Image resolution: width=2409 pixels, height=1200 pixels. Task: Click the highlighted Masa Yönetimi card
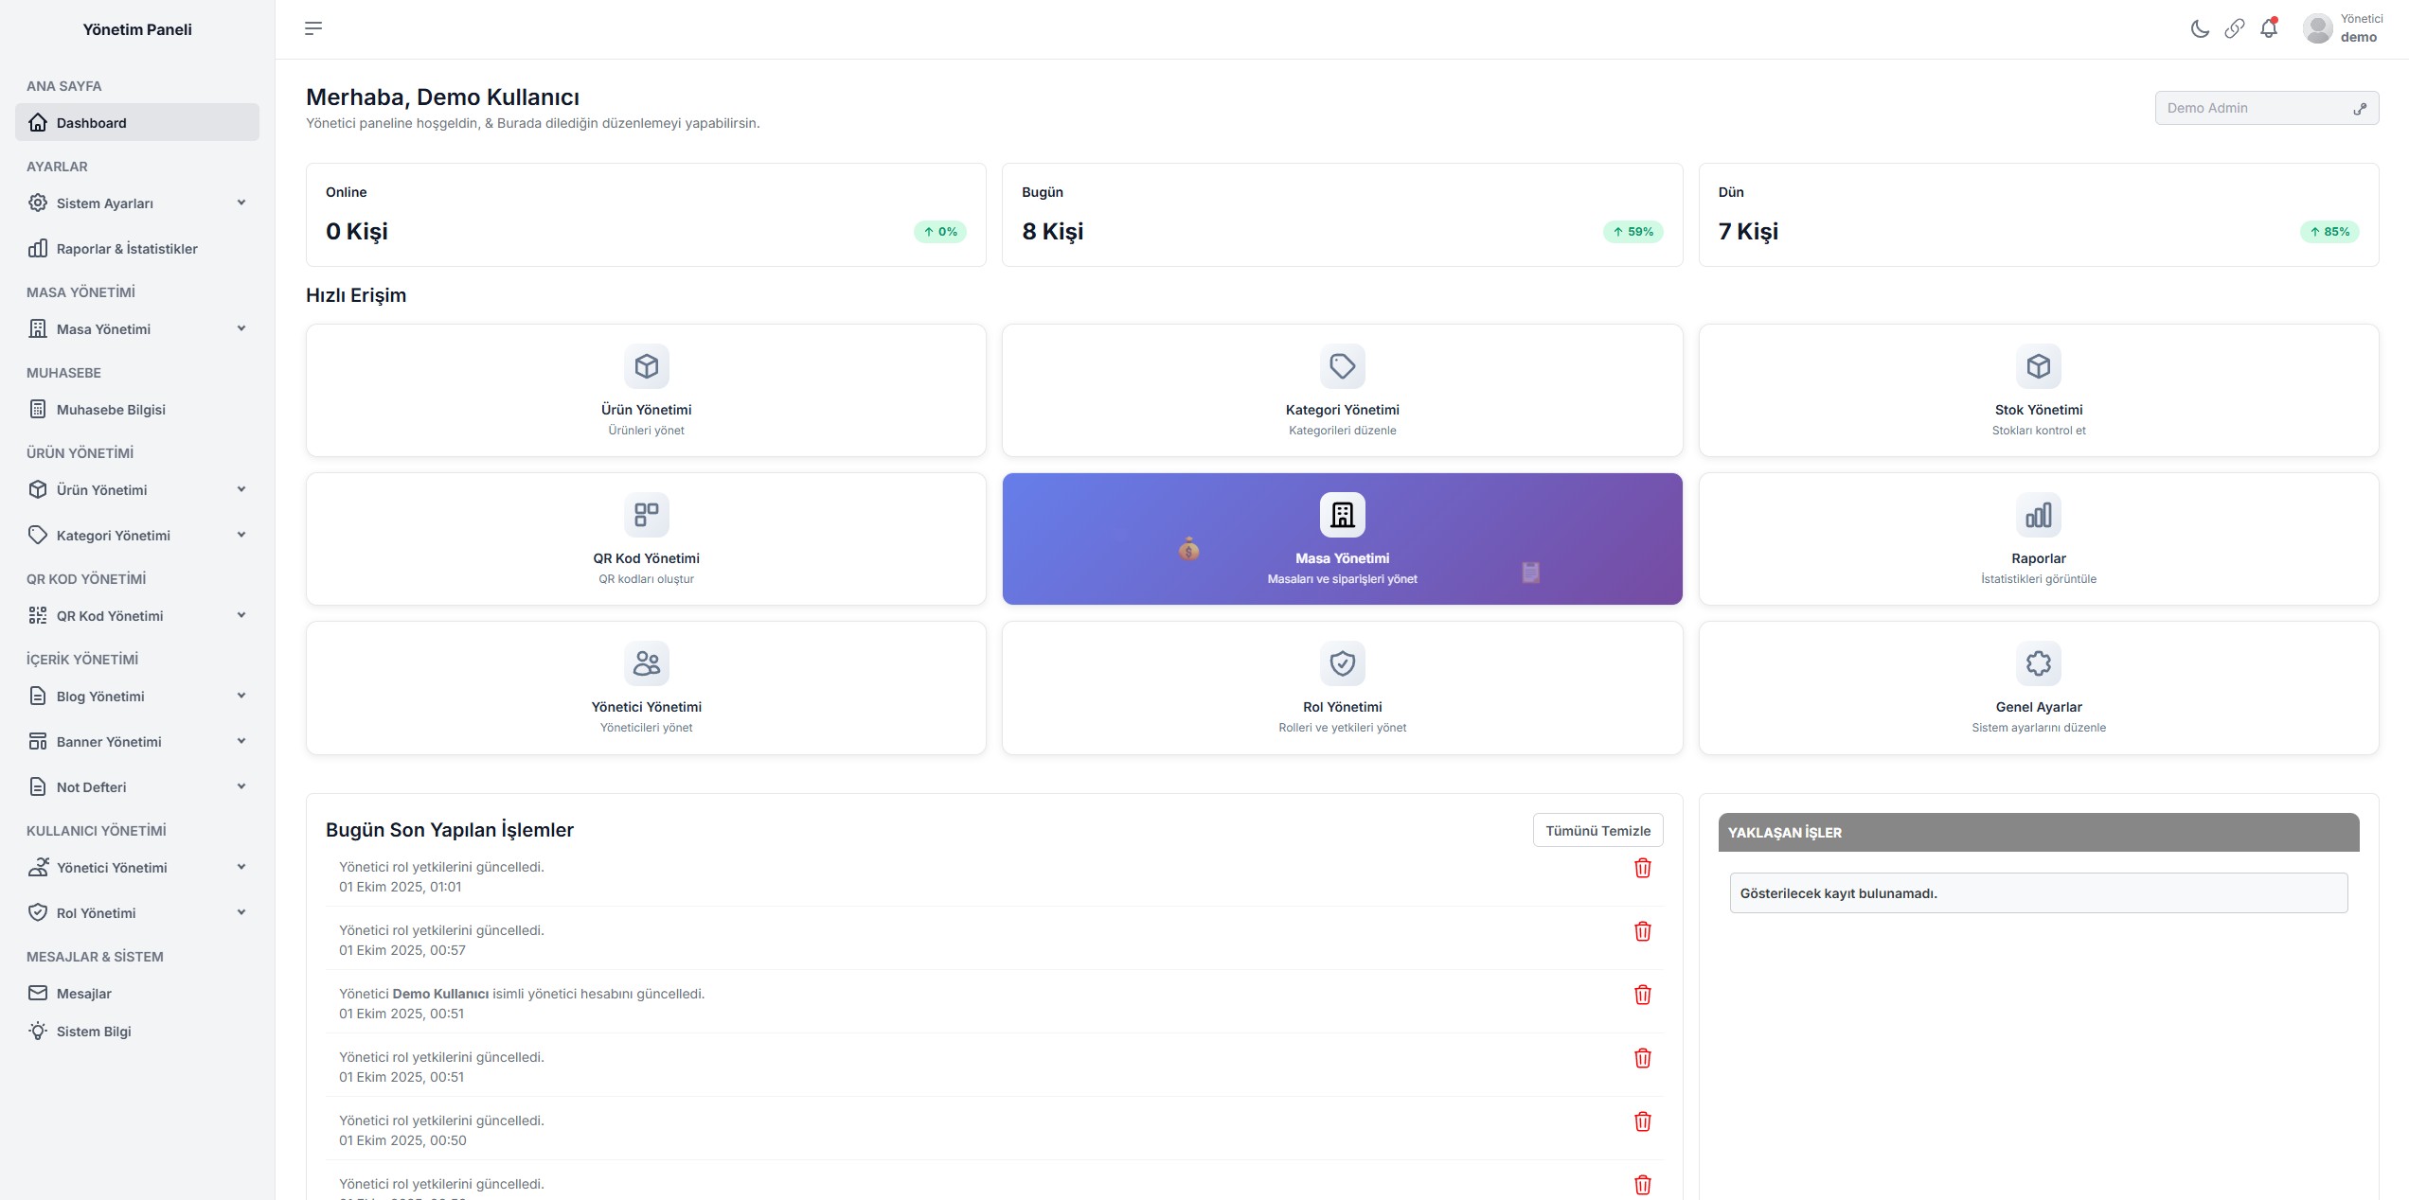point(1342,539)
